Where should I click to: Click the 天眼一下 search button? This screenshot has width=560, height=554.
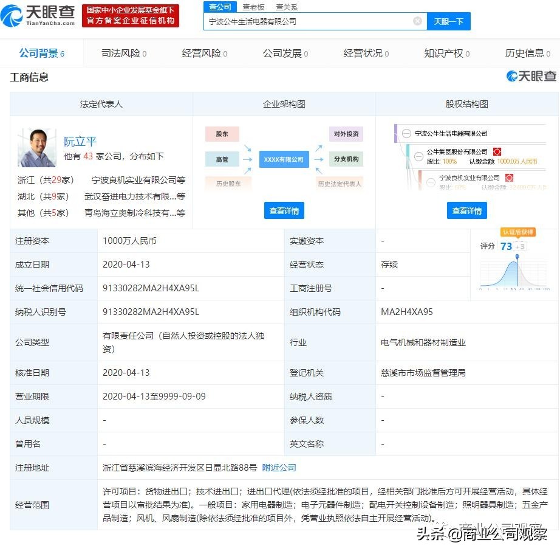click(449, 21)
